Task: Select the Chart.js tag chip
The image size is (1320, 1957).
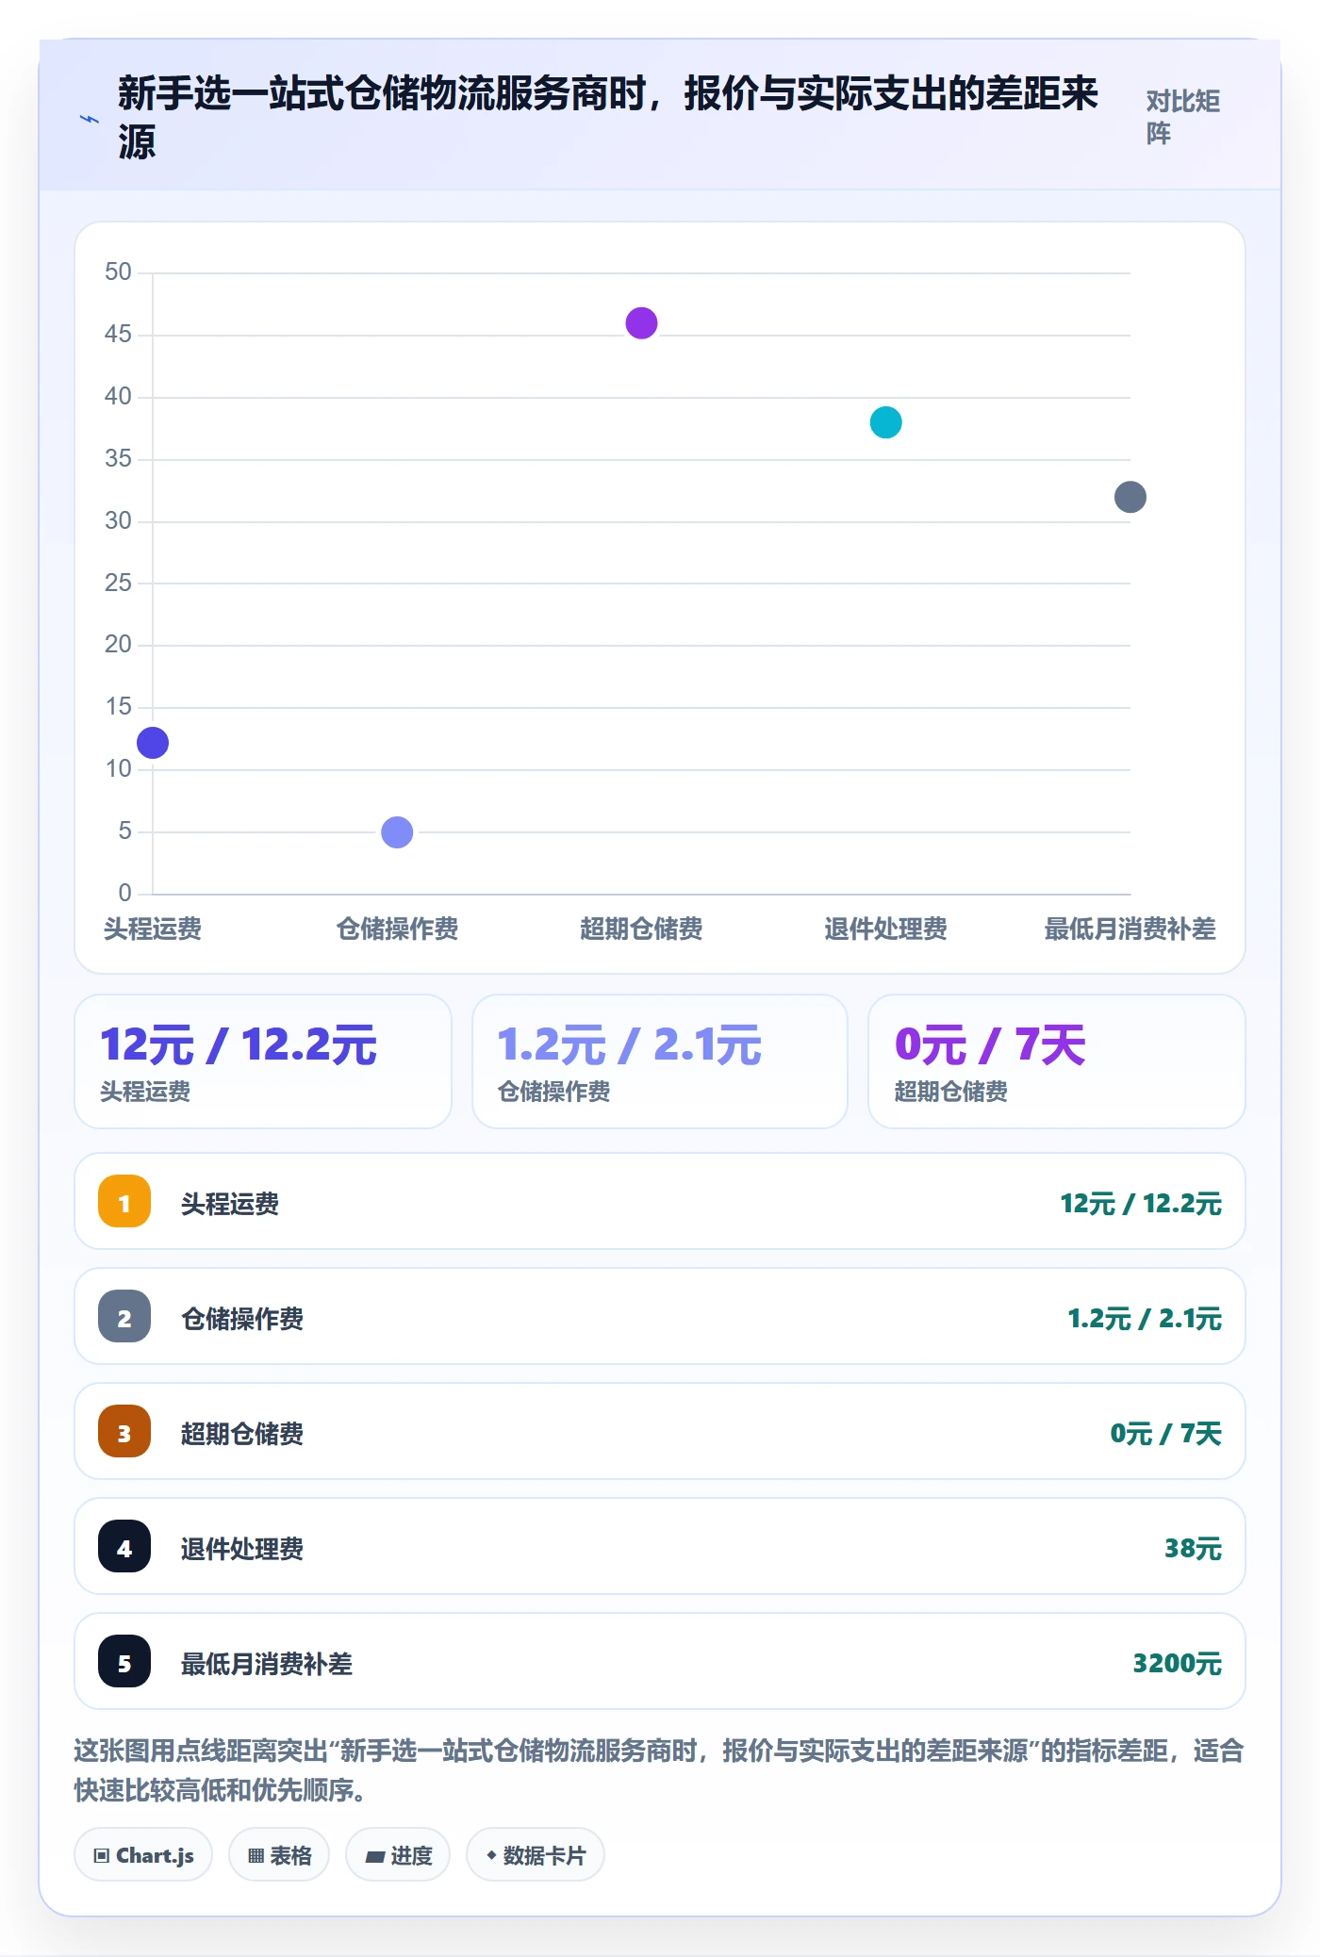Action: point(143,1855)
